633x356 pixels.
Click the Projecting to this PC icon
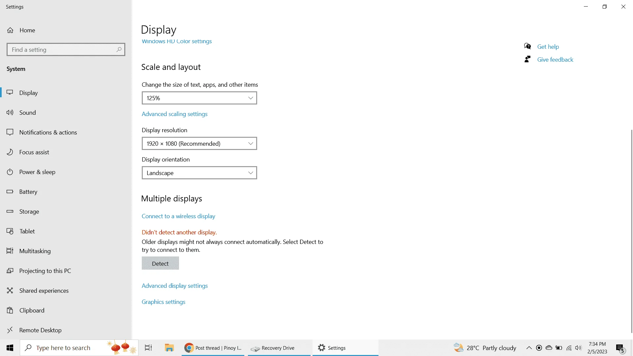pos(10,271)
